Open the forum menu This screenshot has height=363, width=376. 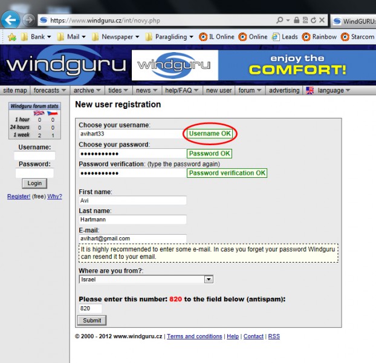tap(250, 91)
